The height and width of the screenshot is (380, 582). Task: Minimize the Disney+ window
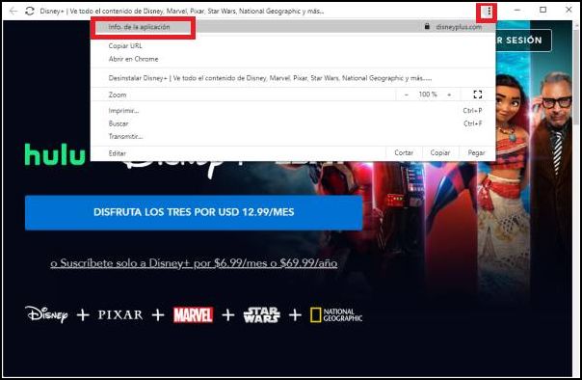(517, 10)
